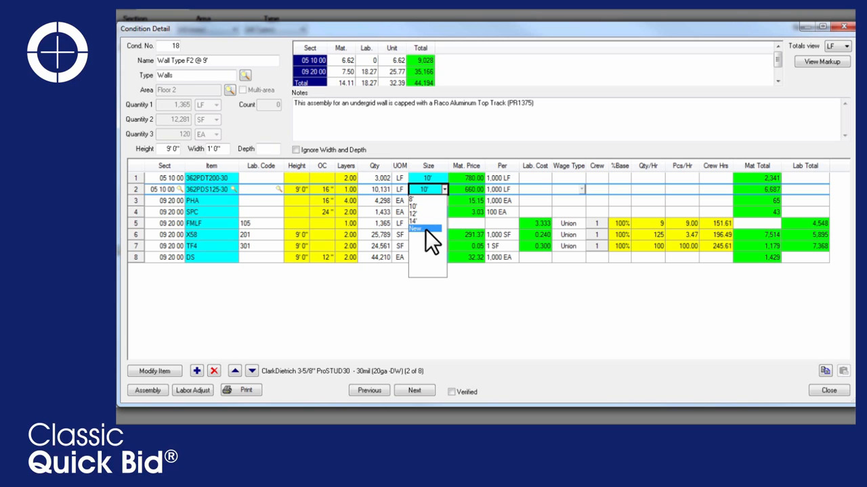Open the Quantity 3 EA unit dropdown
867x487 pixels.
click(x=217, y=135)
